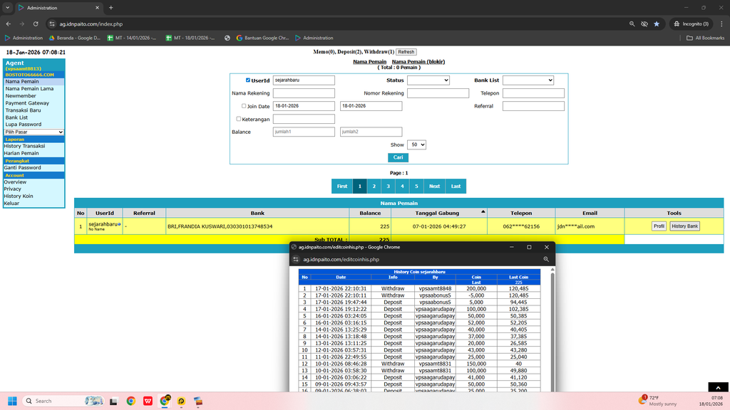Open Chrome from the taskbar
Image resolution: width=730 pixels, height=410 pixels.
click(131, 401)
